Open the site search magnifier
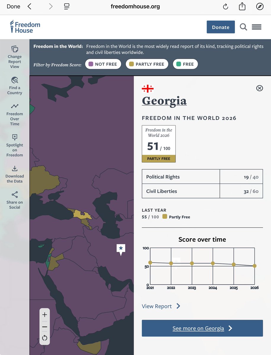The width and height of the screenshot is (271, 355). (243, 27)
